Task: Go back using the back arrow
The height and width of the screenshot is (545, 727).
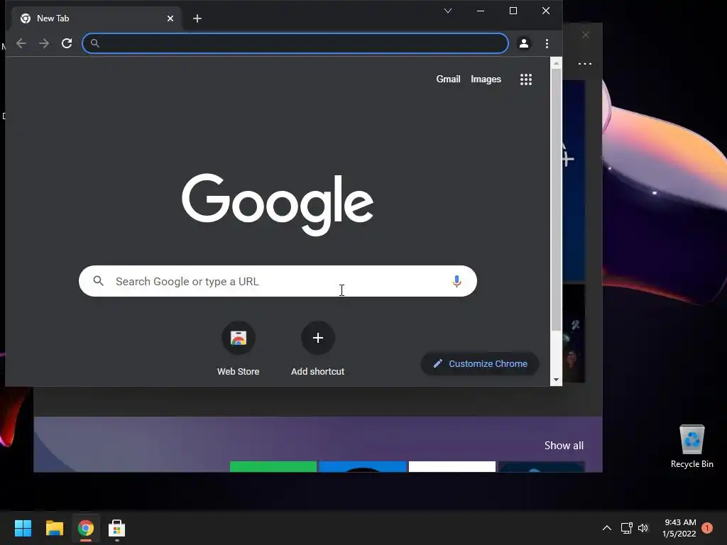Action: pos(21,43)
